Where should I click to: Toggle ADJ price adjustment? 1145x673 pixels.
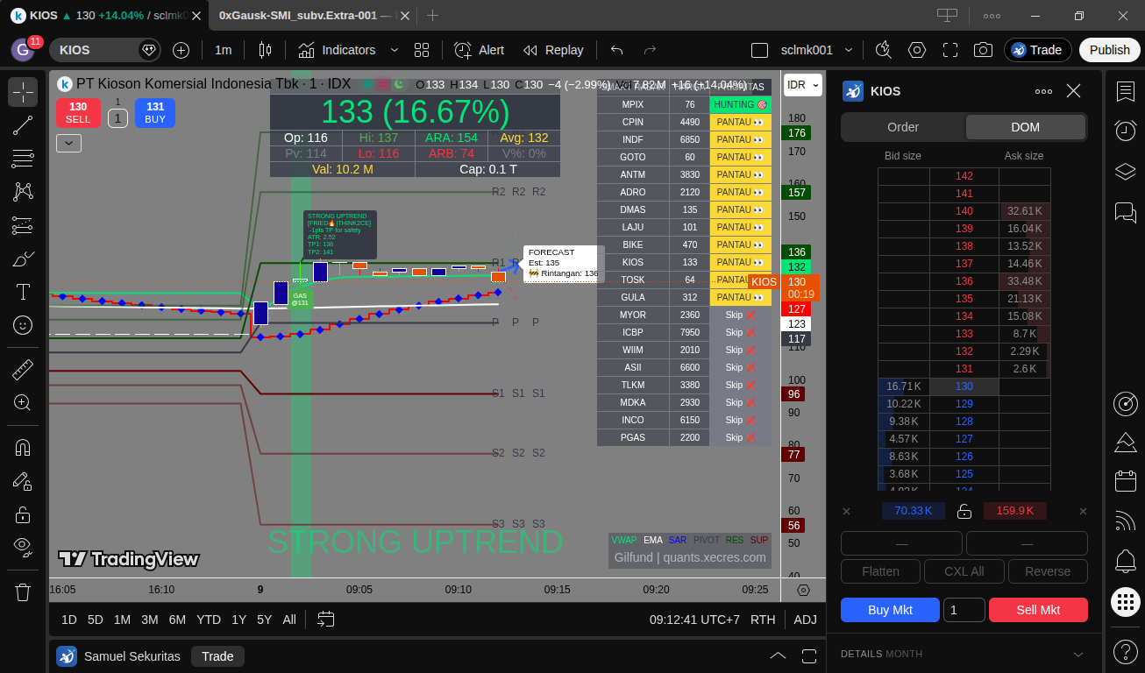point(805,620)
